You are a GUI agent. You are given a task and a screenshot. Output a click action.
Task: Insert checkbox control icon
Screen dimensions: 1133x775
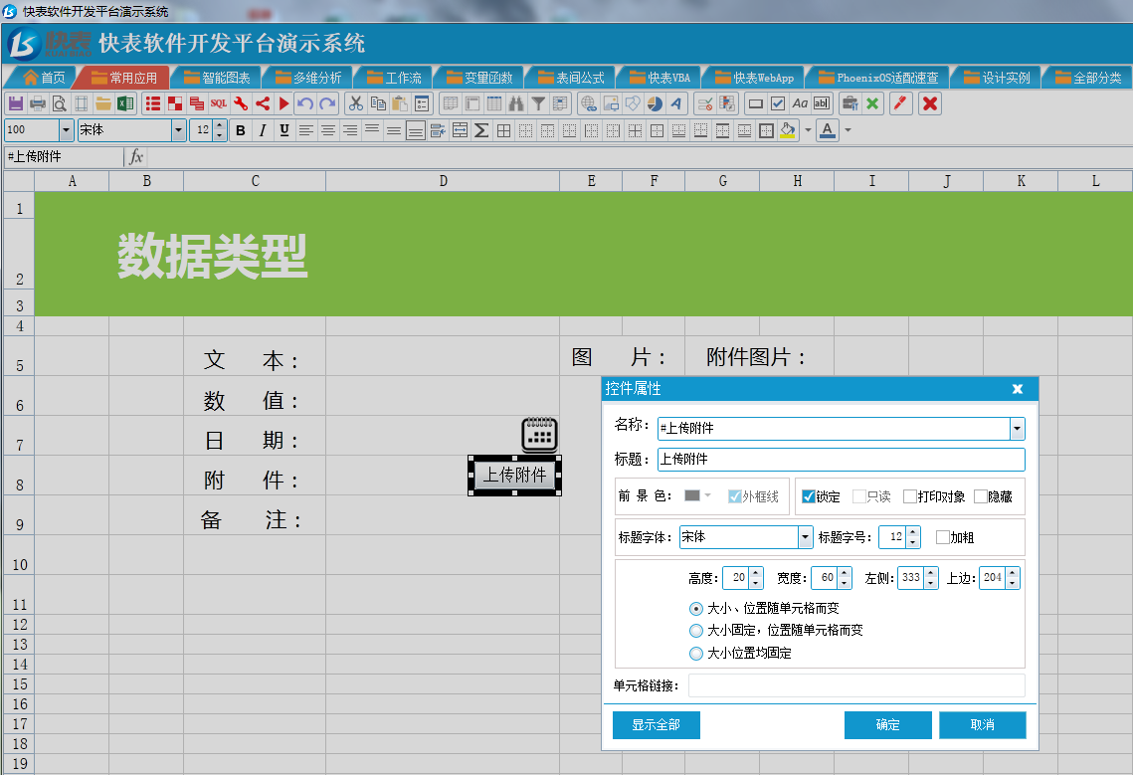[x=778, y=103]
